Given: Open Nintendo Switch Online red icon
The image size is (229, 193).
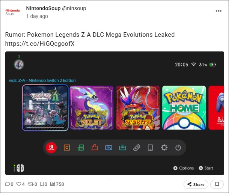Looking at the screenshot, I should (51, 148).
